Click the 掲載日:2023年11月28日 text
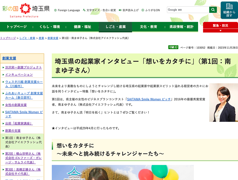The image size is (238, 180). [x=222, y=47]
